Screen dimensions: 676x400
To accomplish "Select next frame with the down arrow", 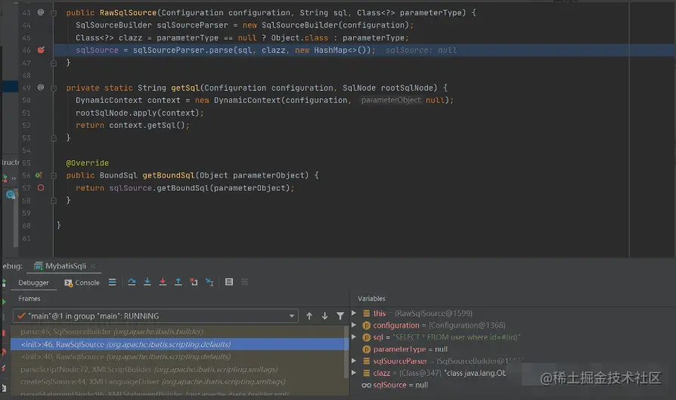I will point(324,316).
